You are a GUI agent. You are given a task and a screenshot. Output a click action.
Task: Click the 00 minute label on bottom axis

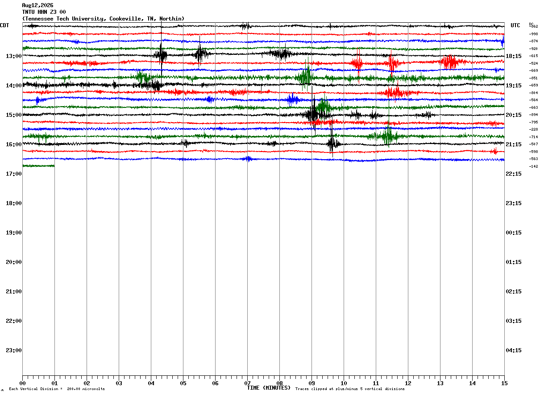click(22, 383)
